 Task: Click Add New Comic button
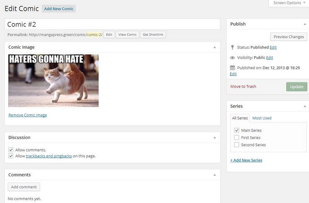[x=59, y=9]
